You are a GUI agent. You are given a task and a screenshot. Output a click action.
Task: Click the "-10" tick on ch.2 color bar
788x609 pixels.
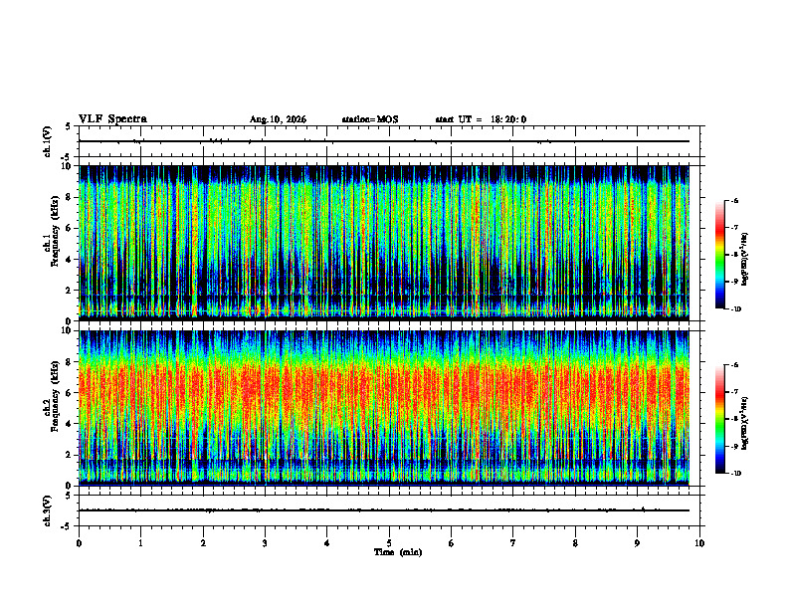(736, 474)
